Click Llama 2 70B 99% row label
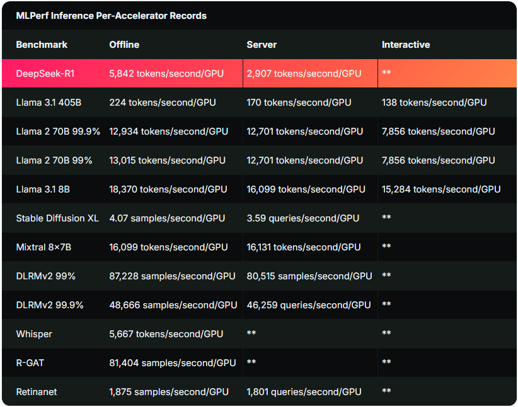The image size is (518, 407). pos(54,160)
